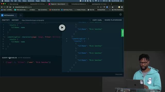Open Chrome three-dot menu

[122, 7]
